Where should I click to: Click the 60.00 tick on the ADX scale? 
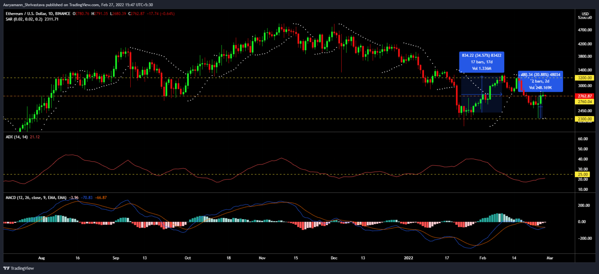(583, 139)
